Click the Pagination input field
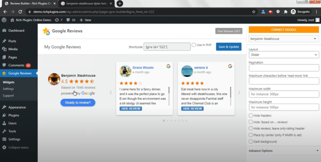The width and height of the screenshot is (321, 162). 284,68
